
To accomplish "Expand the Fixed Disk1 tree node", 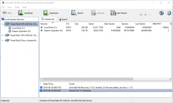I will click(3, 35).
